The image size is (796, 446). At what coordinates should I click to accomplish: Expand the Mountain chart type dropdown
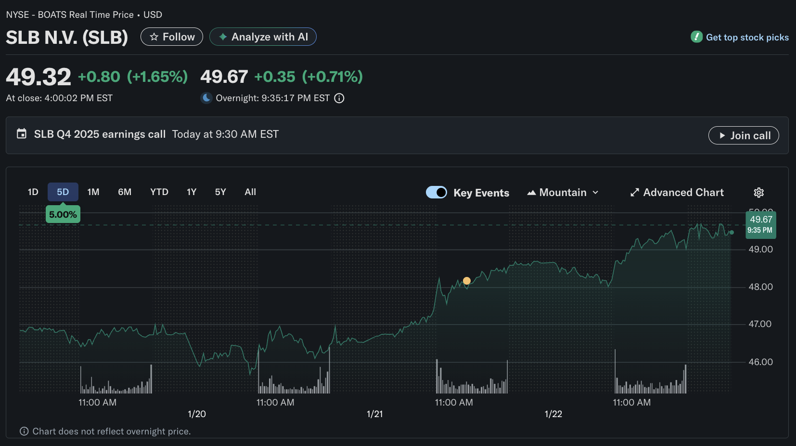point(563,193)
